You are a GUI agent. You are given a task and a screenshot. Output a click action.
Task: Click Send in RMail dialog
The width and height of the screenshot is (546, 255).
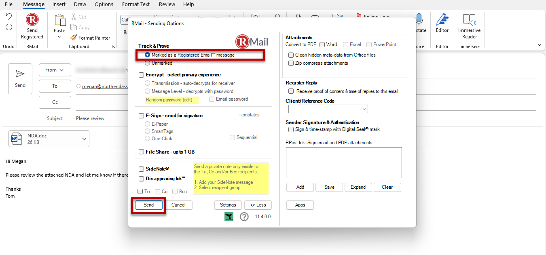(149, 205)
